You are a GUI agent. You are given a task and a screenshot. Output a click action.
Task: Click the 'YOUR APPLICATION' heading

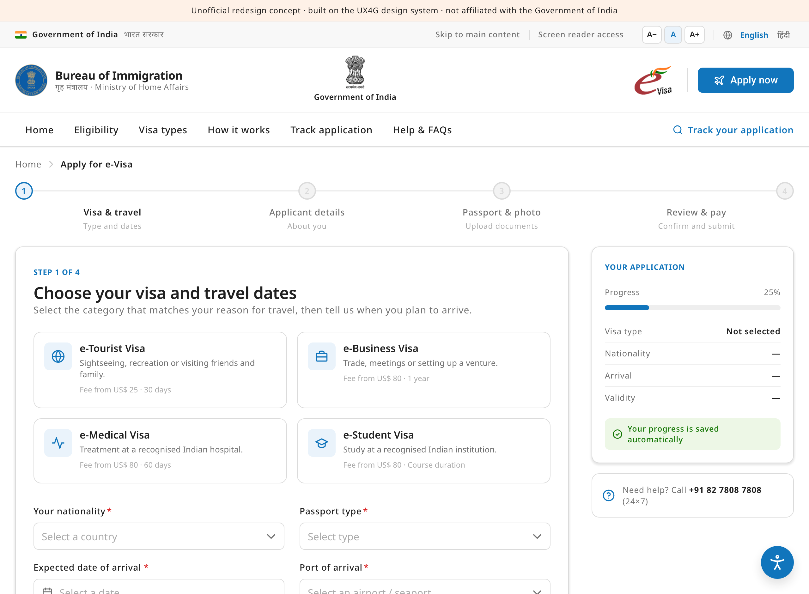coord(644,267)
